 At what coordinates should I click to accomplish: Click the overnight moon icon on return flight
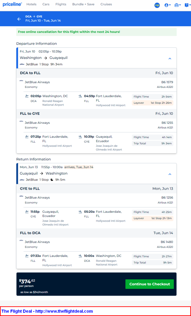coord(52,180)
